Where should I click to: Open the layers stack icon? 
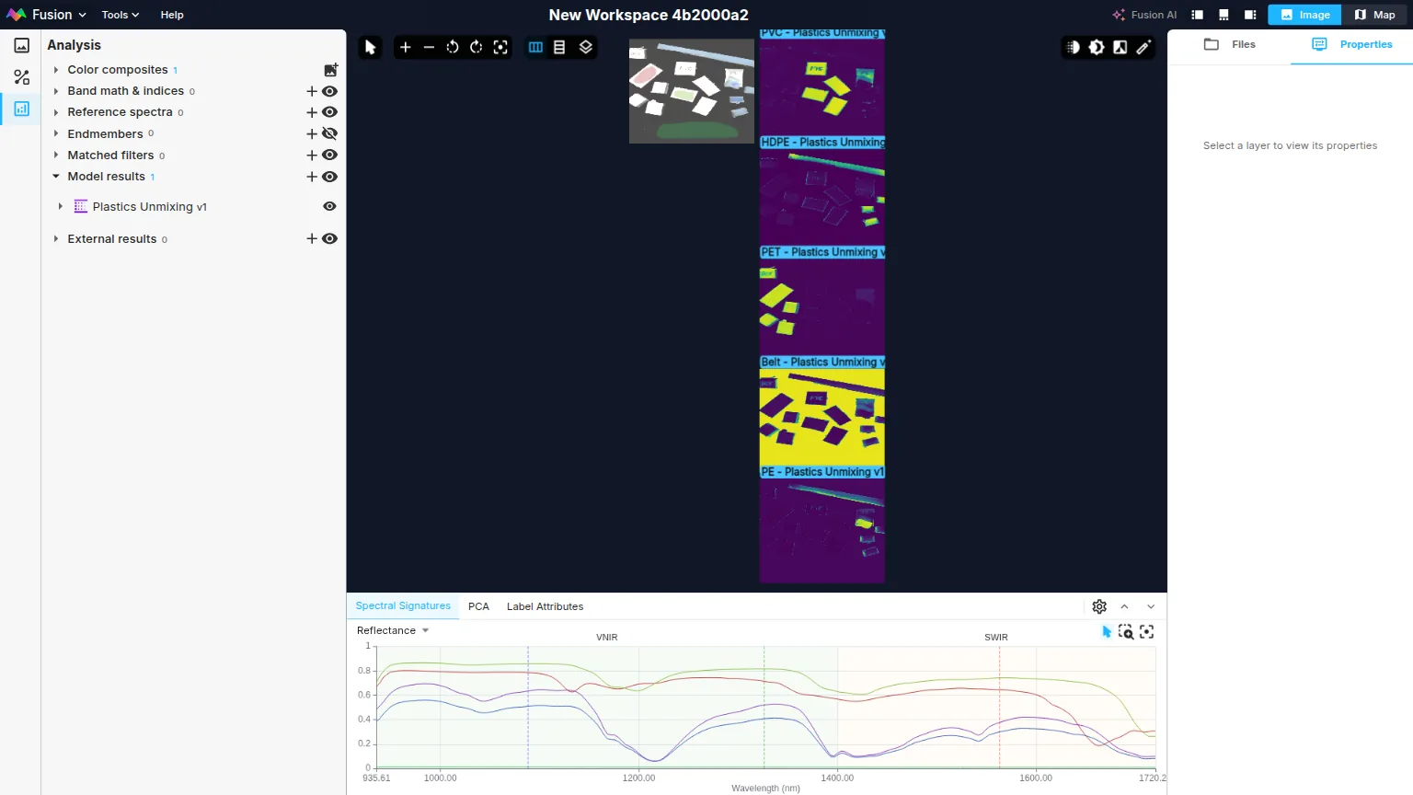coord(585,48)
